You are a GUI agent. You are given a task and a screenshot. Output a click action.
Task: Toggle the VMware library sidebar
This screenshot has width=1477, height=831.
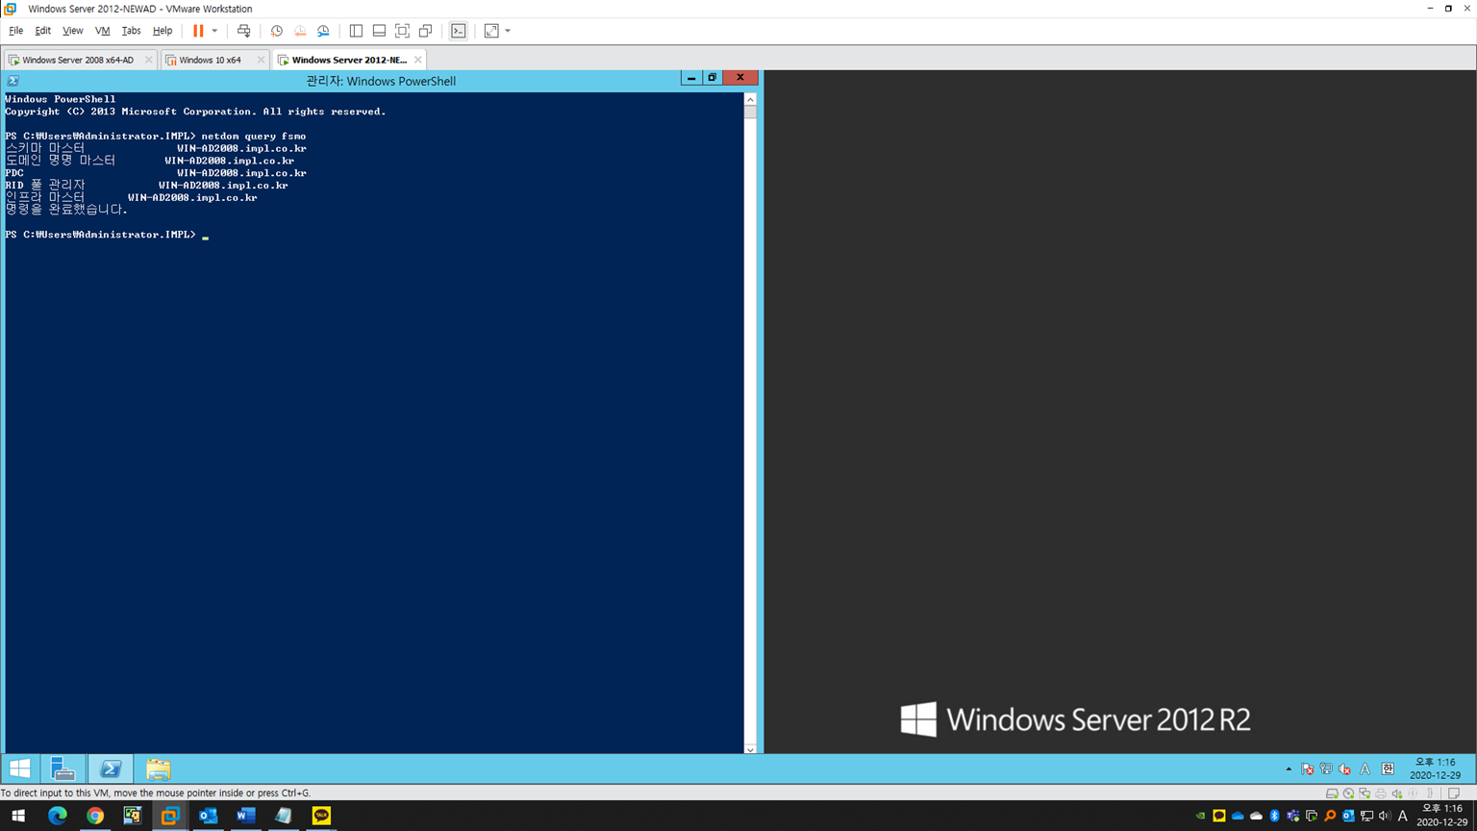pos(356,31)
